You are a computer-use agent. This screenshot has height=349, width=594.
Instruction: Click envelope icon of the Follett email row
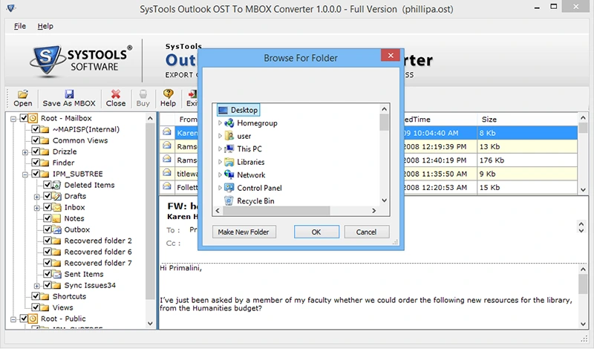click(167, 186)
